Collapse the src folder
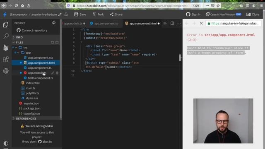The height and width of the screenshot is (149, 265). click(x=16, y=48)
